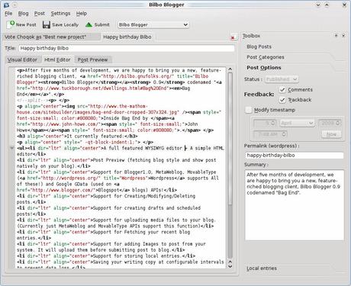Expand the Post Categories toolbox section
351x286 pixels.
[266, 57]
